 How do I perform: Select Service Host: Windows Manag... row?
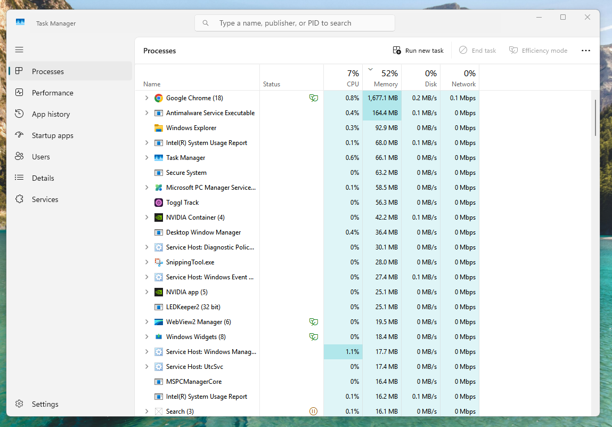coord(307,352)
